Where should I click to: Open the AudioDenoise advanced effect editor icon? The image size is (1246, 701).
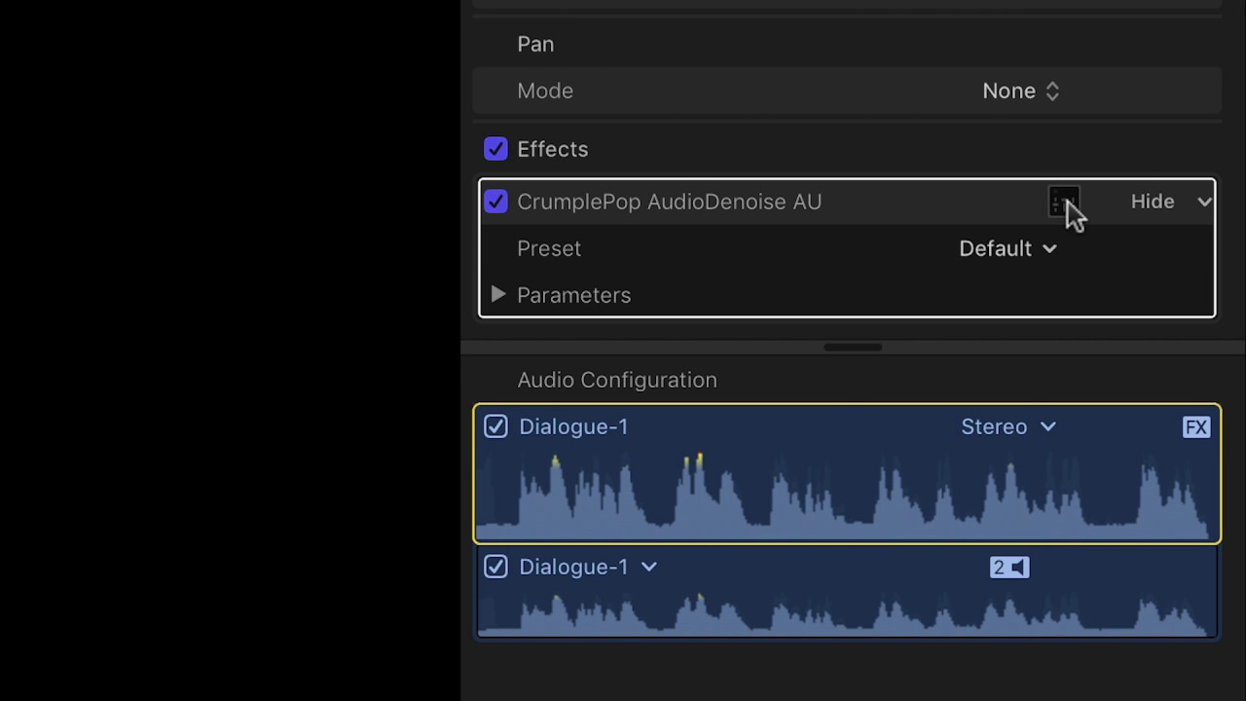tap(1062, 202)
